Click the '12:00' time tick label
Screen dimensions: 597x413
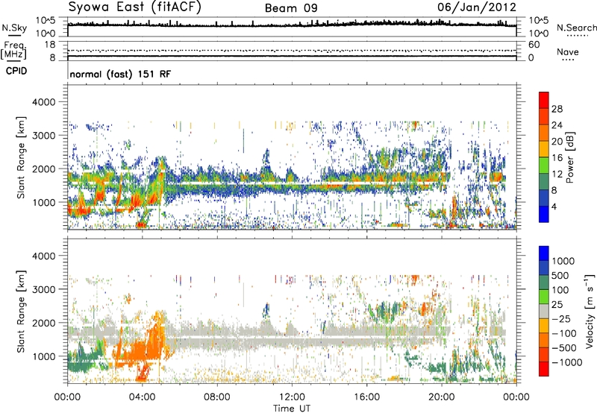coord(292,397)
